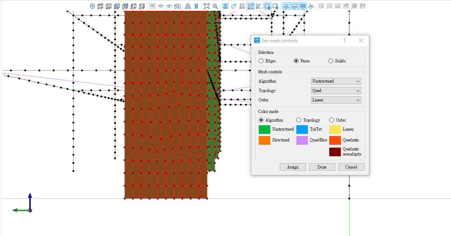Click the plain eye show all icon
This screenshot has height=236, width=451.
[161, 6]
